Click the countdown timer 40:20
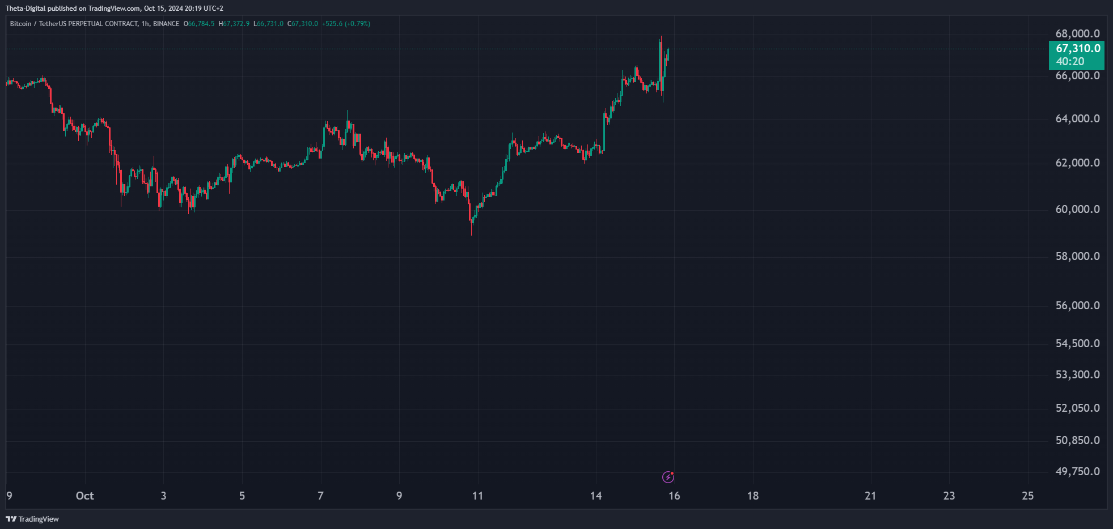 click(1070, 62)
